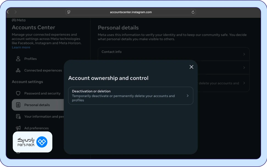The width and height of the screenshot is (267, 167).
Task: Click the Password and security shield icon
Action: 18,93
